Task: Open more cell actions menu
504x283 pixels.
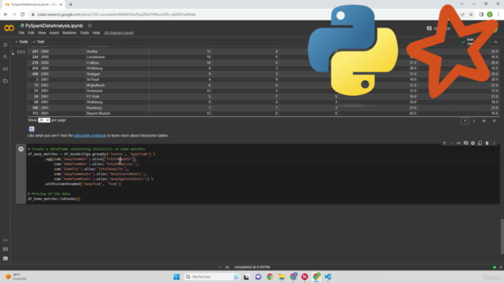Action: click(x=494, y=143)
